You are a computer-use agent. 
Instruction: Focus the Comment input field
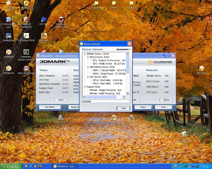click(110, 101)
